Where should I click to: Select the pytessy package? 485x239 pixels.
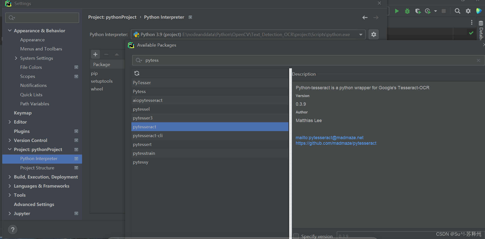pyautogui.click(x=210, y=162)
